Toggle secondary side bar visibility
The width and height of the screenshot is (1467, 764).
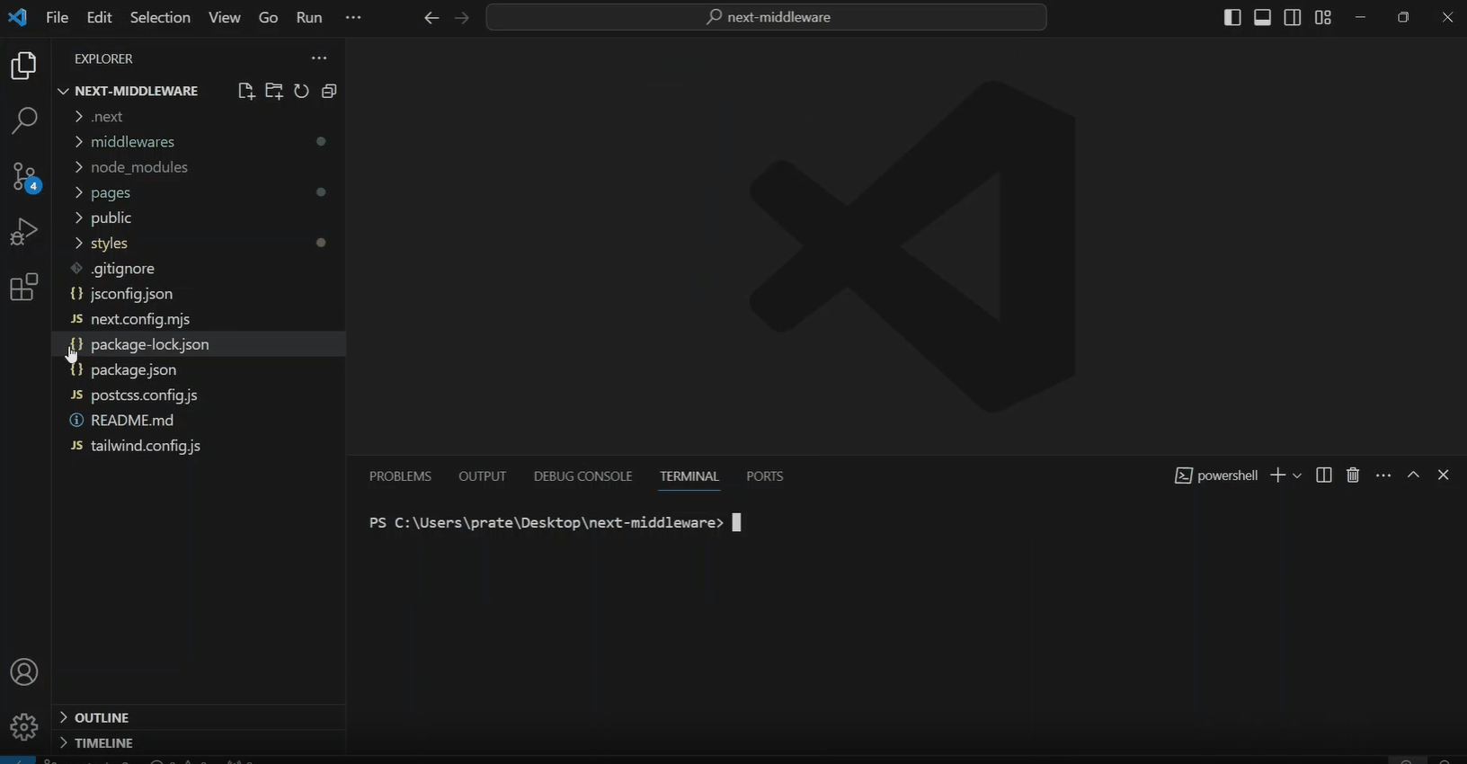pos(1293,18)
